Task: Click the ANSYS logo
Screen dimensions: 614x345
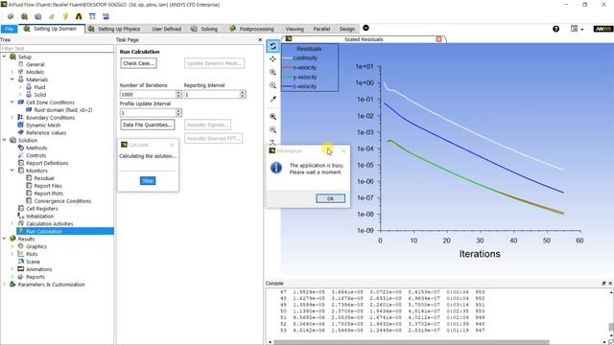Action: [603, 29]
